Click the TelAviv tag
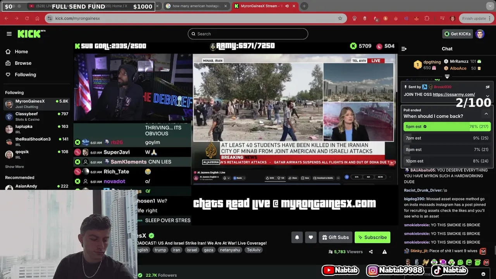 click(x=254, y=250)
